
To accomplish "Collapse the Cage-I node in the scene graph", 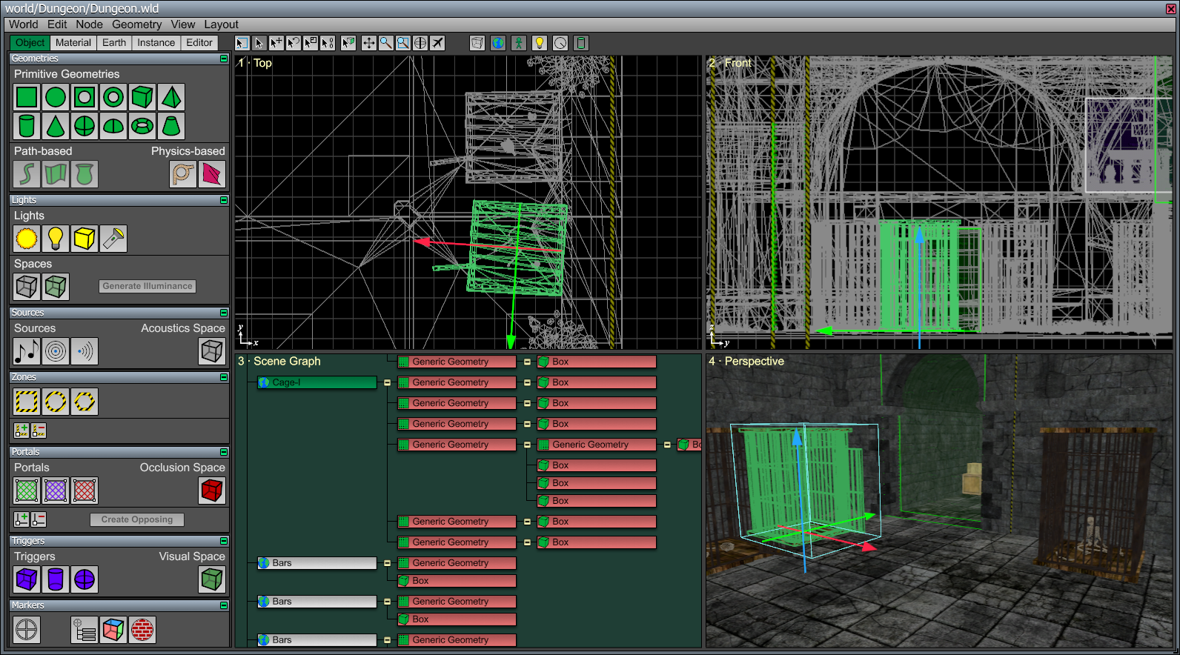I will [387, 383].
